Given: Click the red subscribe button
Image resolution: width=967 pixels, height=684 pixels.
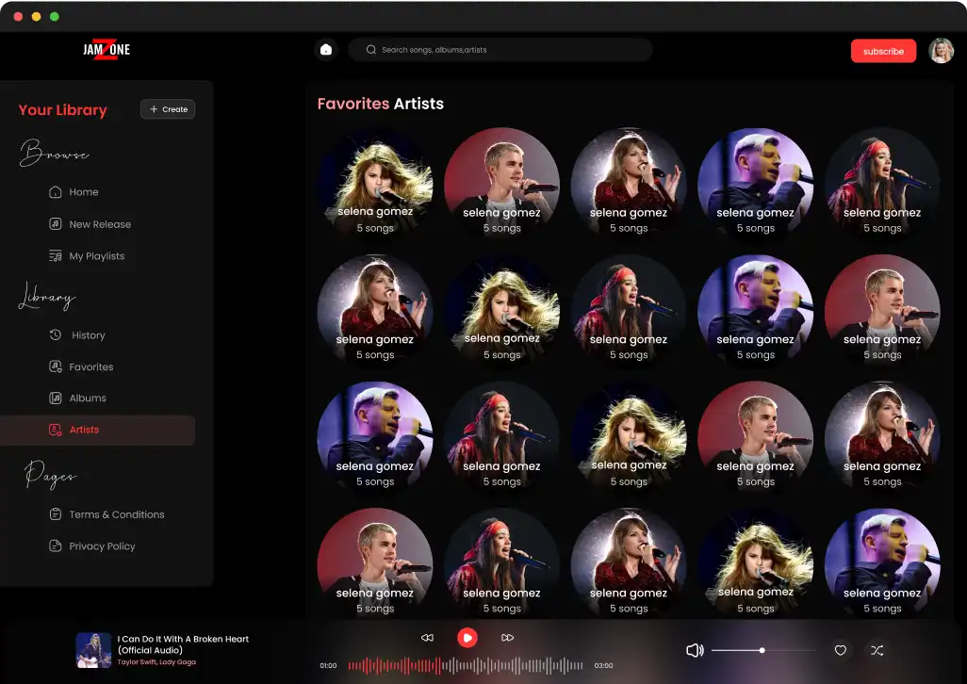Looking at the screenshot, I should [x=883, y=51].
